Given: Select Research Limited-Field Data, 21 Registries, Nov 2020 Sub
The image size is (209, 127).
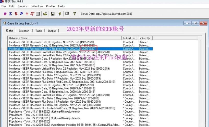Looking at the screenshot, I should (x=59, y=95).
